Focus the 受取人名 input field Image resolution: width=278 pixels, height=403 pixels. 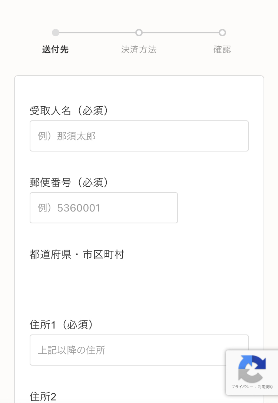[139, 136]
